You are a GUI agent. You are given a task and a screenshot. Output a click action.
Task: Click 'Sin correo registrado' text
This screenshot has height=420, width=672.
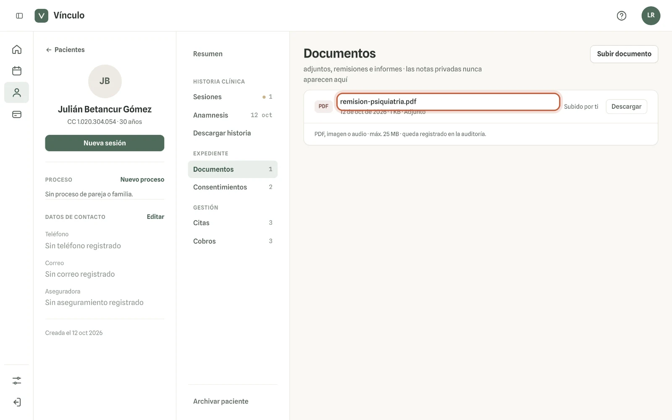[x=80, y=274]
